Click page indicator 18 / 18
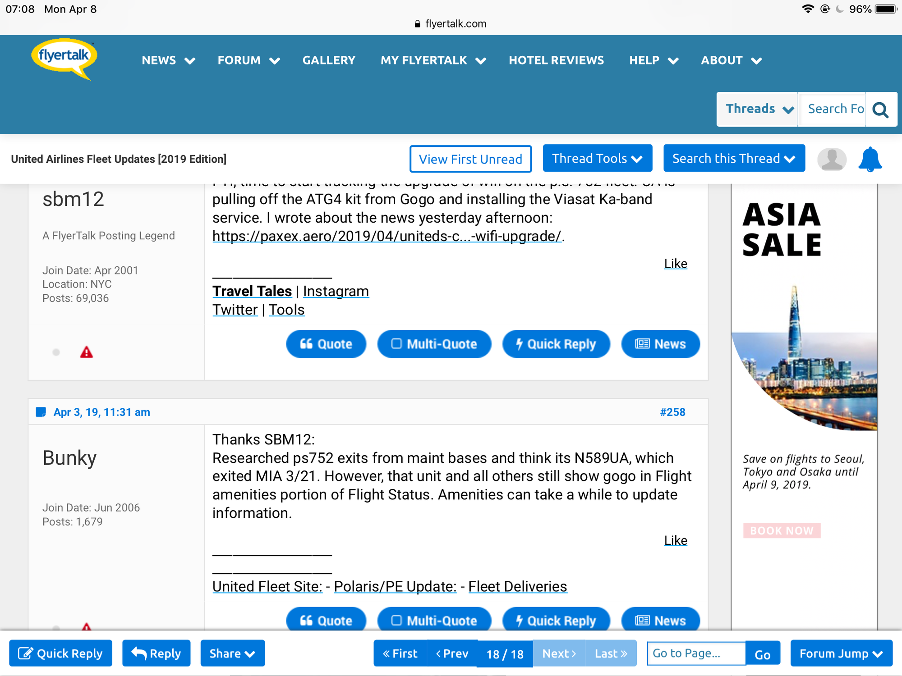The image size is (902, 676). [505, 653]
